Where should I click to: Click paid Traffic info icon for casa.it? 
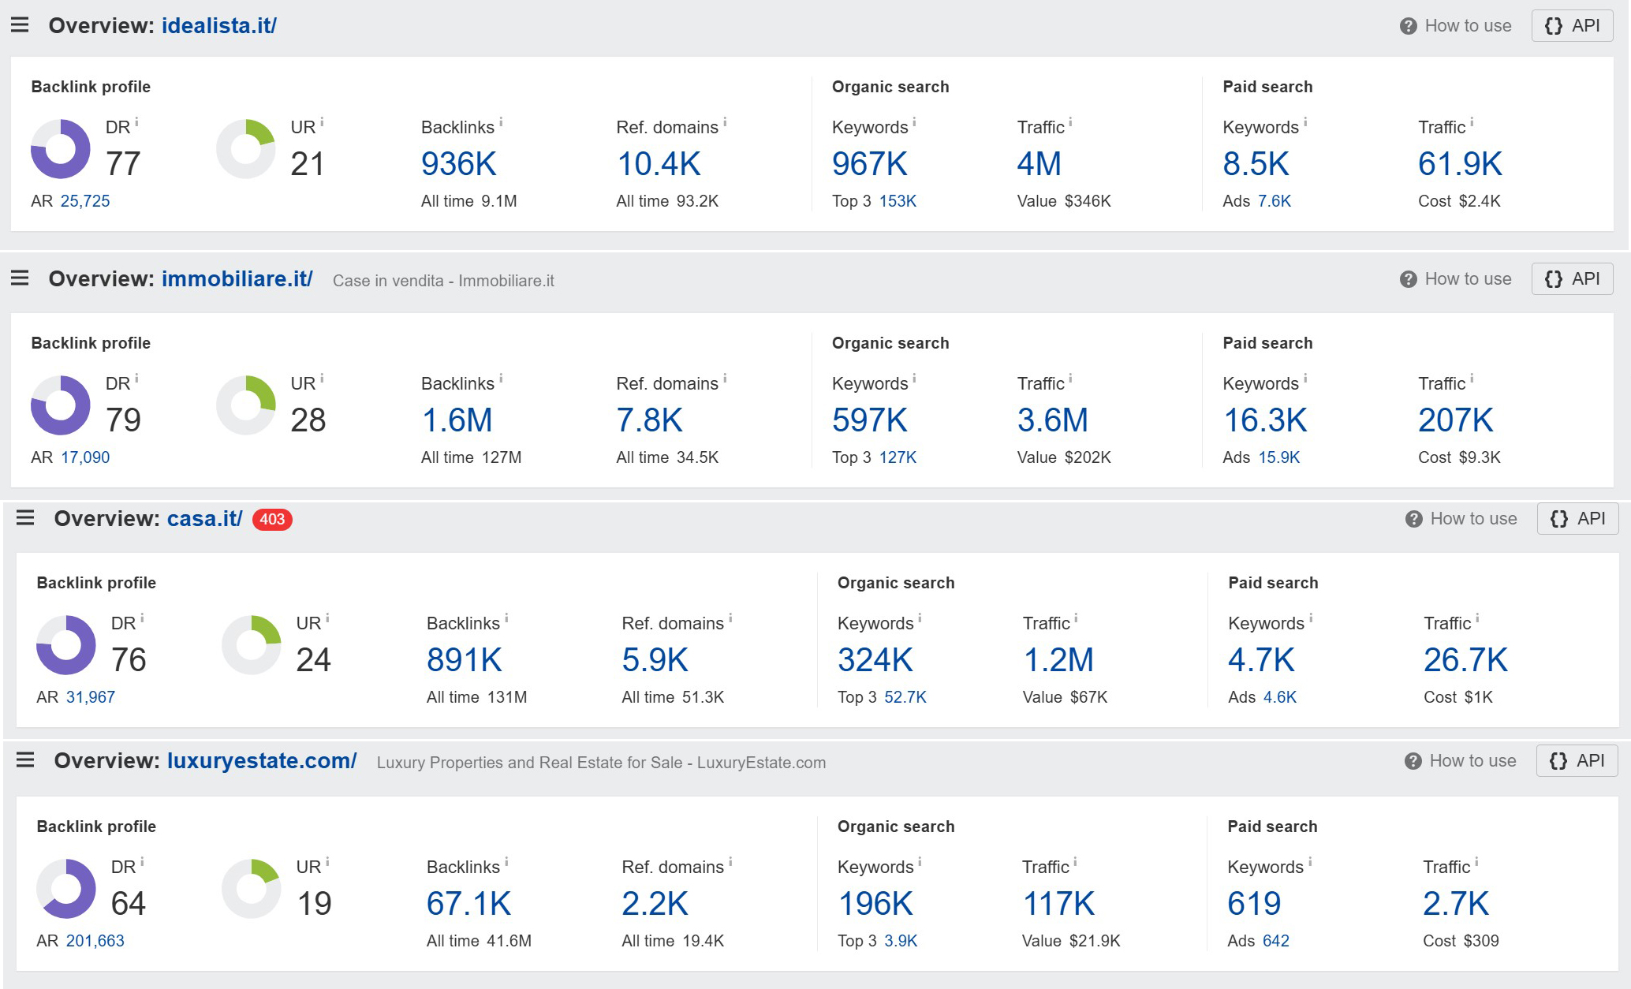tap(1477, 618)
